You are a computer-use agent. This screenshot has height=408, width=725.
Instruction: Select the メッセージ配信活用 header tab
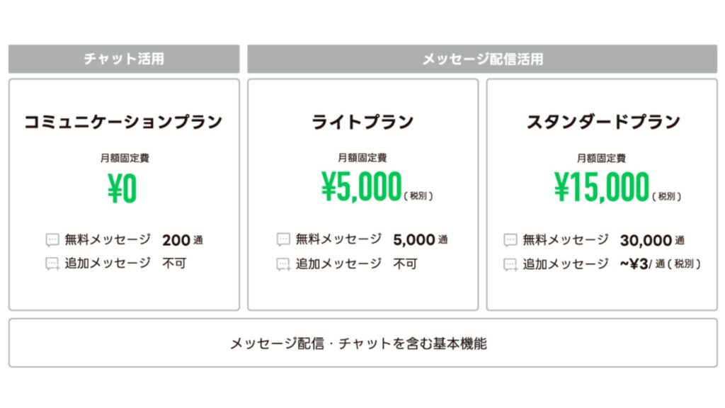click(482, 59)
